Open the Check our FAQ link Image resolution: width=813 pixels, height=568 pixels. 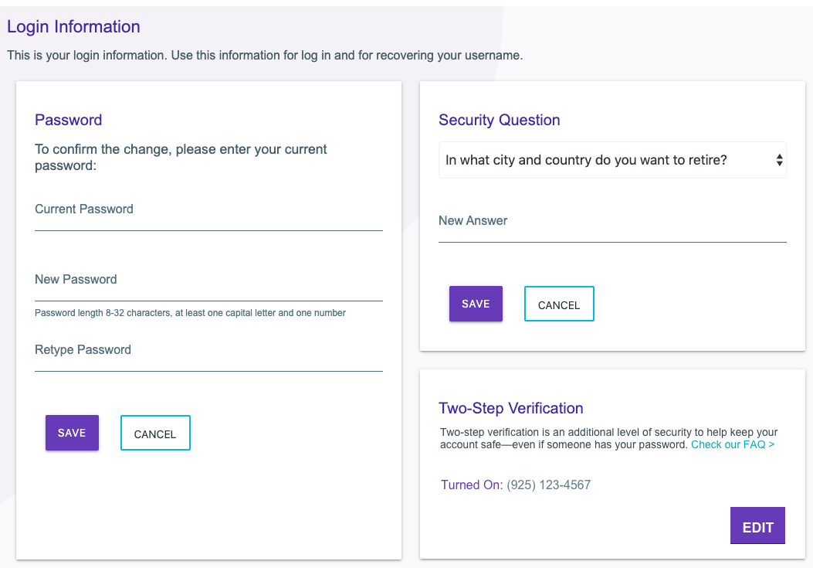click(733, 444)
